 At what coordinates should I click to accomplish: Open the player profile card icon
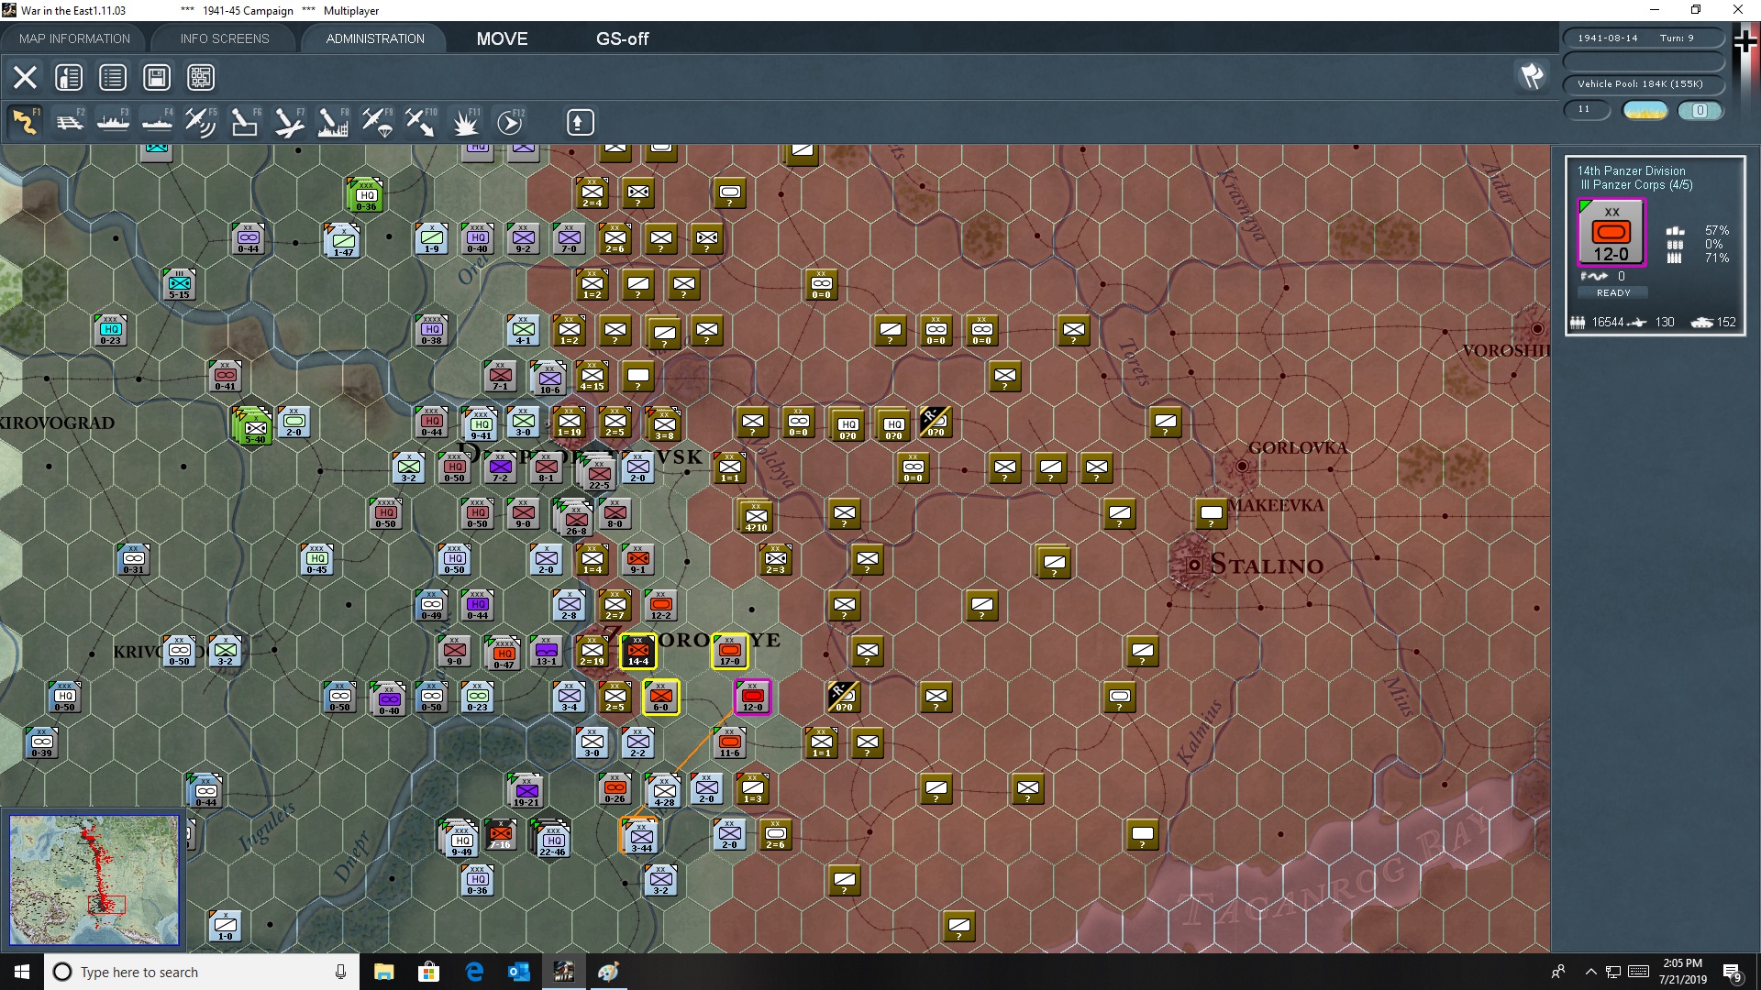tap(69, 77)
